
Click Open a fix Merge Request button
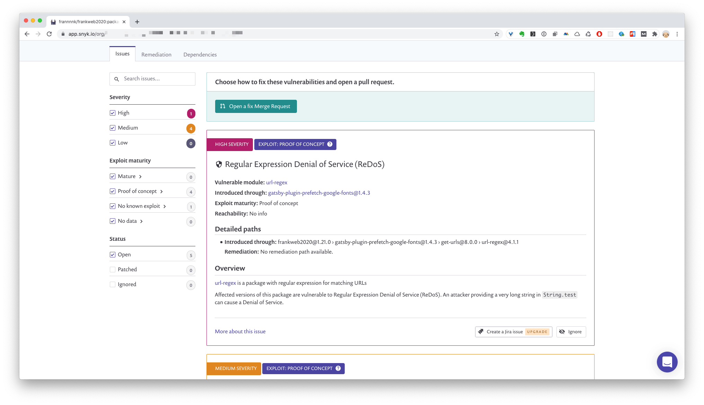(256, 106)
